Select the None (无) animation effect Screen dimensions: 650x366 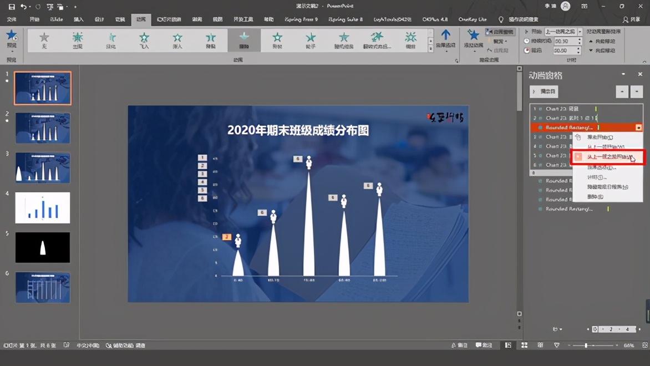pyautogui.click(x=44, y=40)
